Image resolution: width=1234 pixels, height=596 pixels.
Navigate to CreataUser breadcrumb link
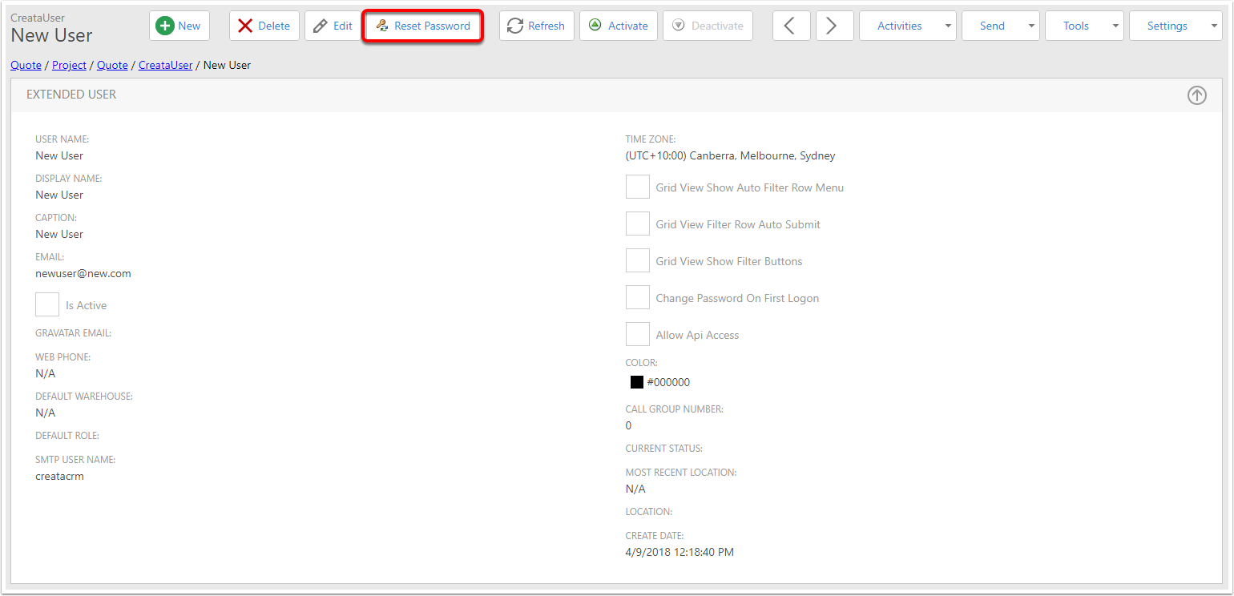point(166,65)
